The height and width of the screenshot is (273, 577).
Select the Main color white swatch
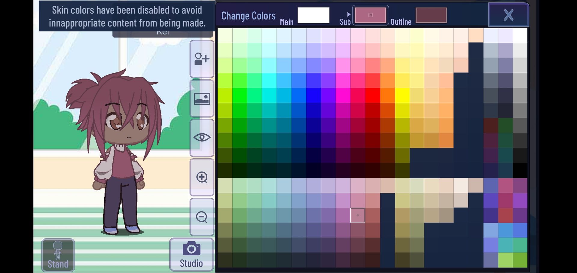(x=313, y=15)
